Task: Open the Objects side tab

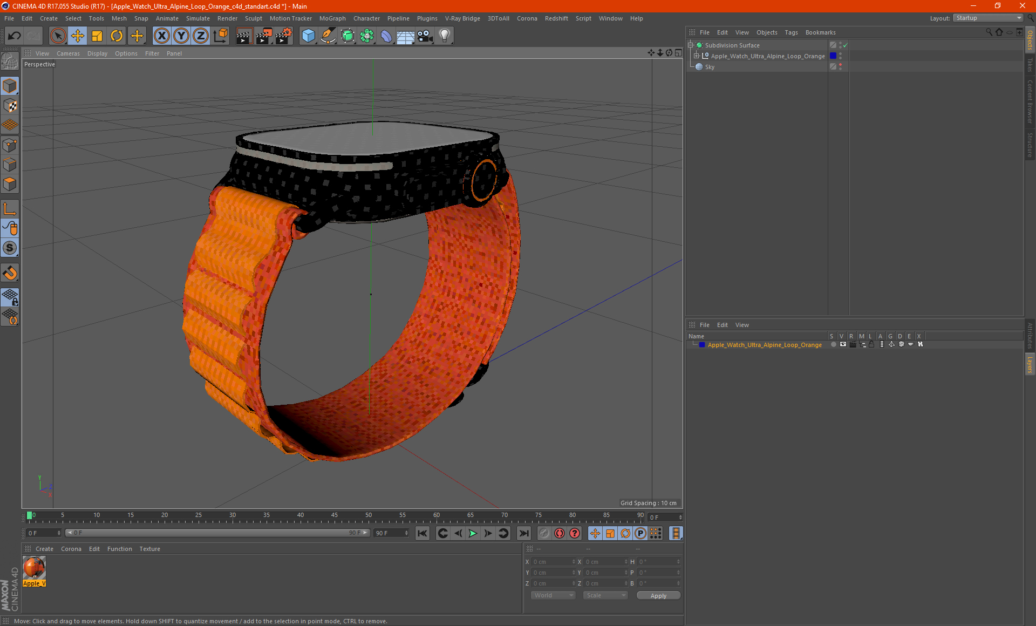Action: (1030, 40)
